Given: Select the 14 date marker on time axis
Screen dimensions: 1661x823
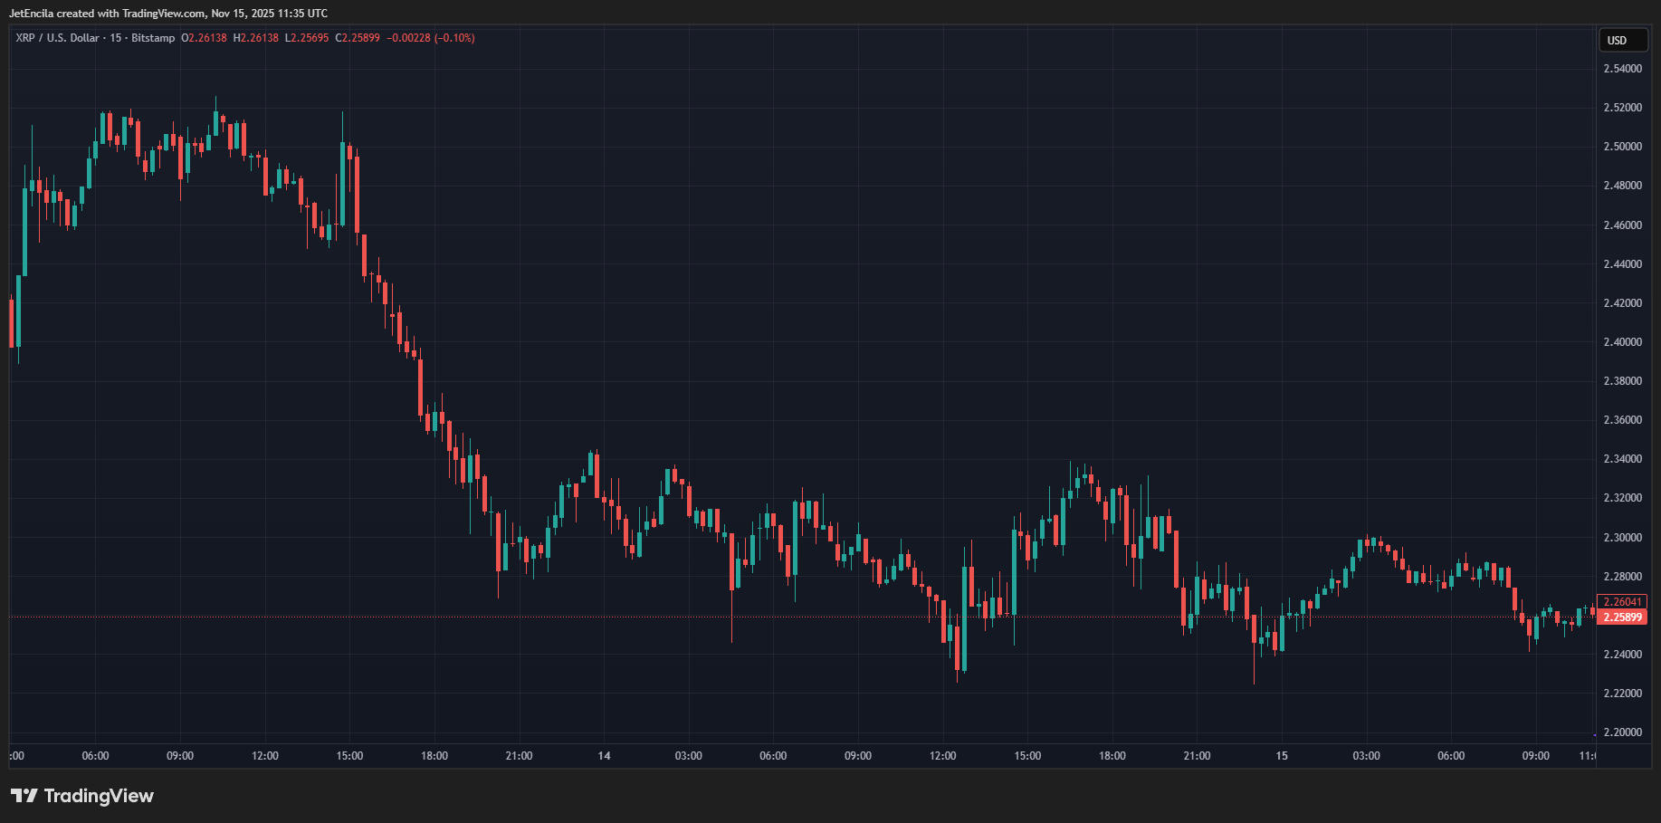Looking at the screenshot, I should 603,756.
